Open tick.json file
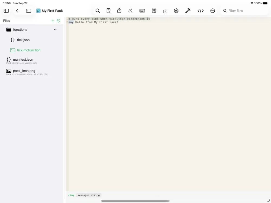The image size is (271, 203). click(x=32, y=40)
